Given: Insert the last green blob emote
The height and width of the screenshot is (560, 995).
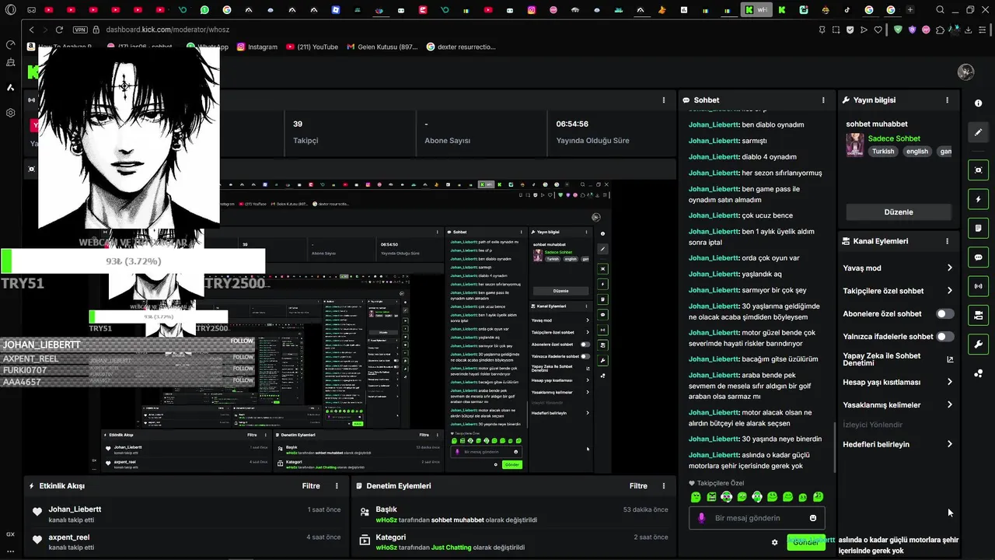Looking at the screenshot, I should (819, 497).
